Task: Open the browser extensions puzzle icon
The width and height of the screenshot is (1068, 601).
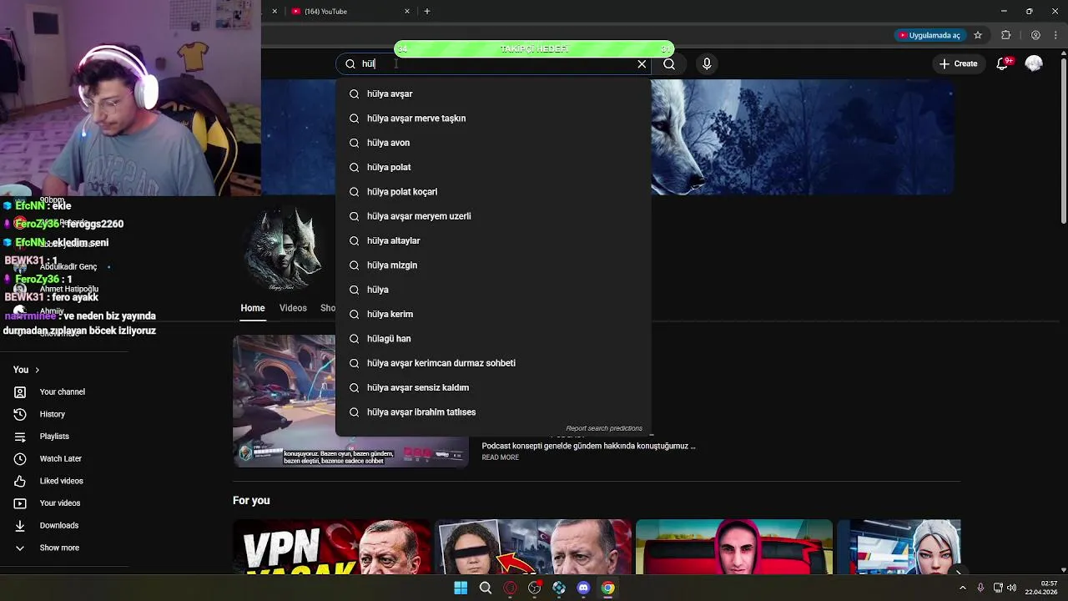Action: click(x=1005, y=35)
